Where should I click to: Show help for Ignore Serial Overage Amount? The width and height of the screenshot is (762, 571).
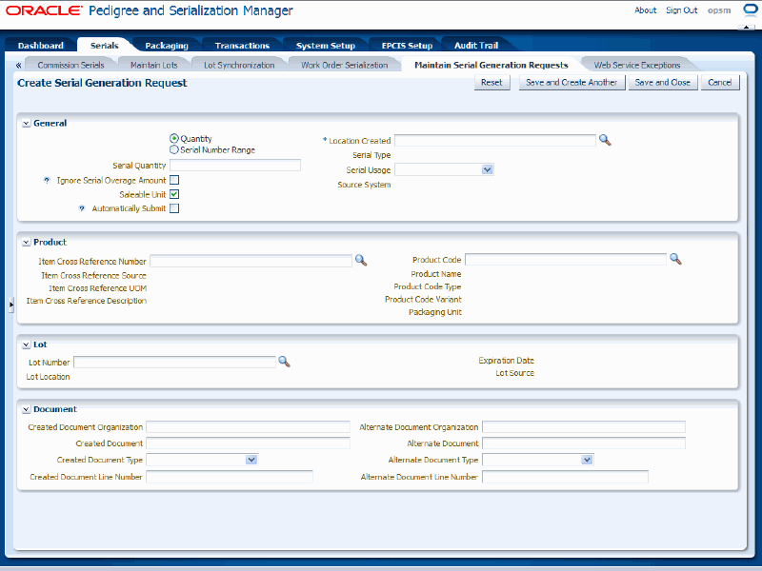click(47, 180)
